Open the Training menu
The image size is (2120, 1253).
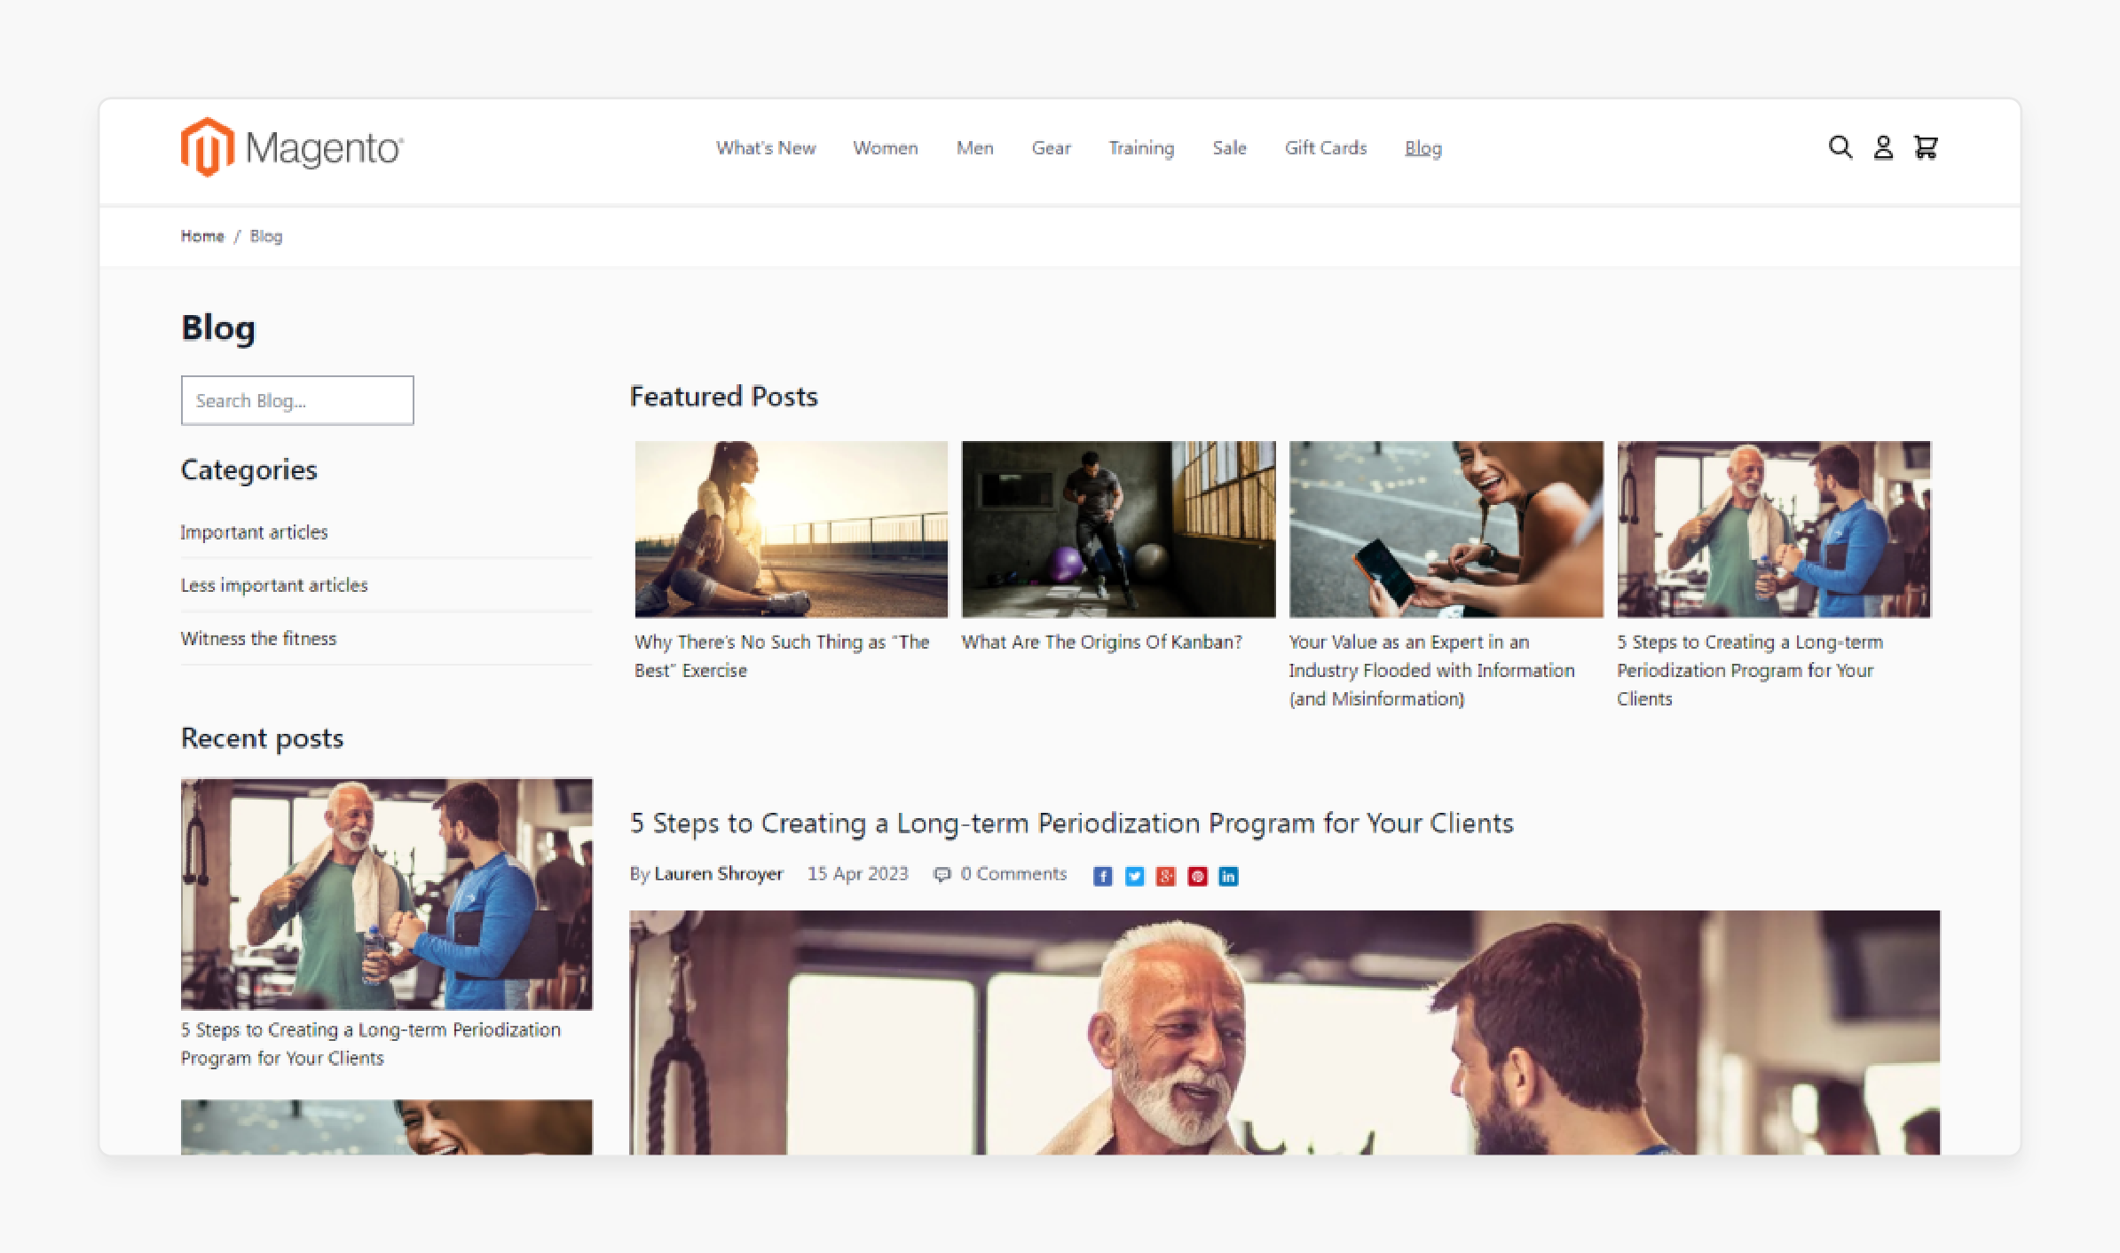(1141, 148)
